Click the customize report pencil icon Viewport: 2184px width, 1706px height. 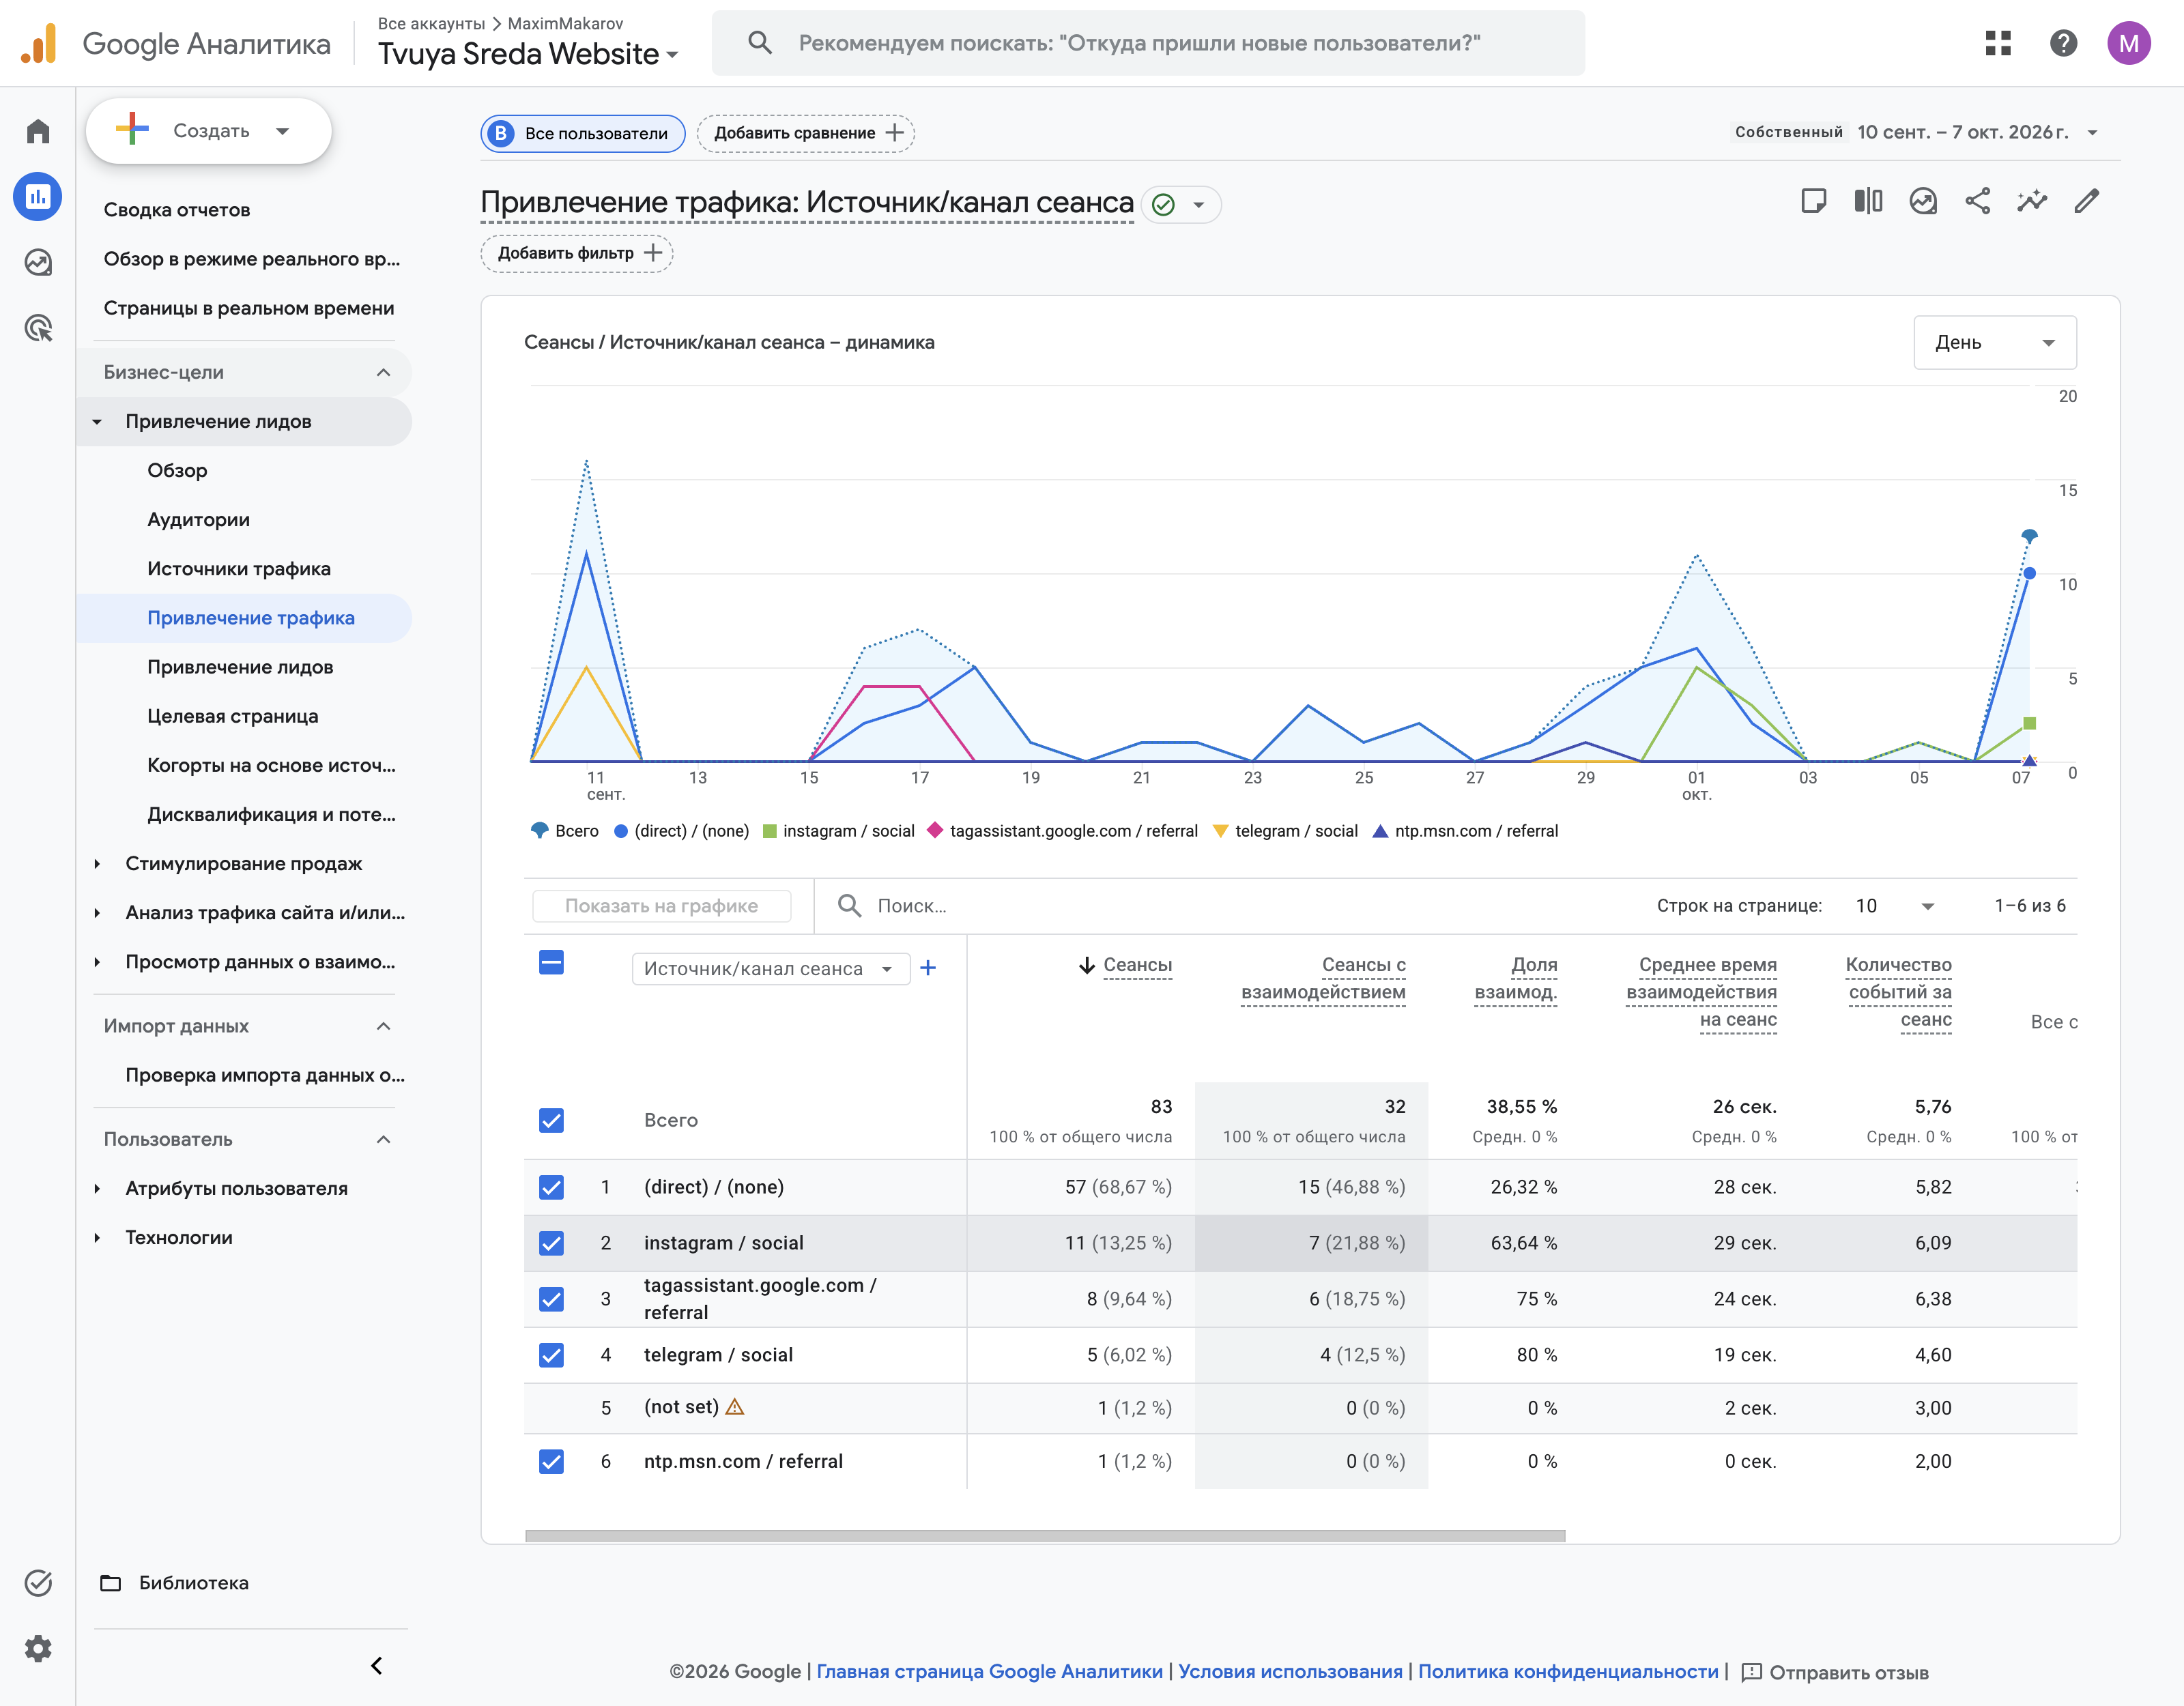(2087, 201)
